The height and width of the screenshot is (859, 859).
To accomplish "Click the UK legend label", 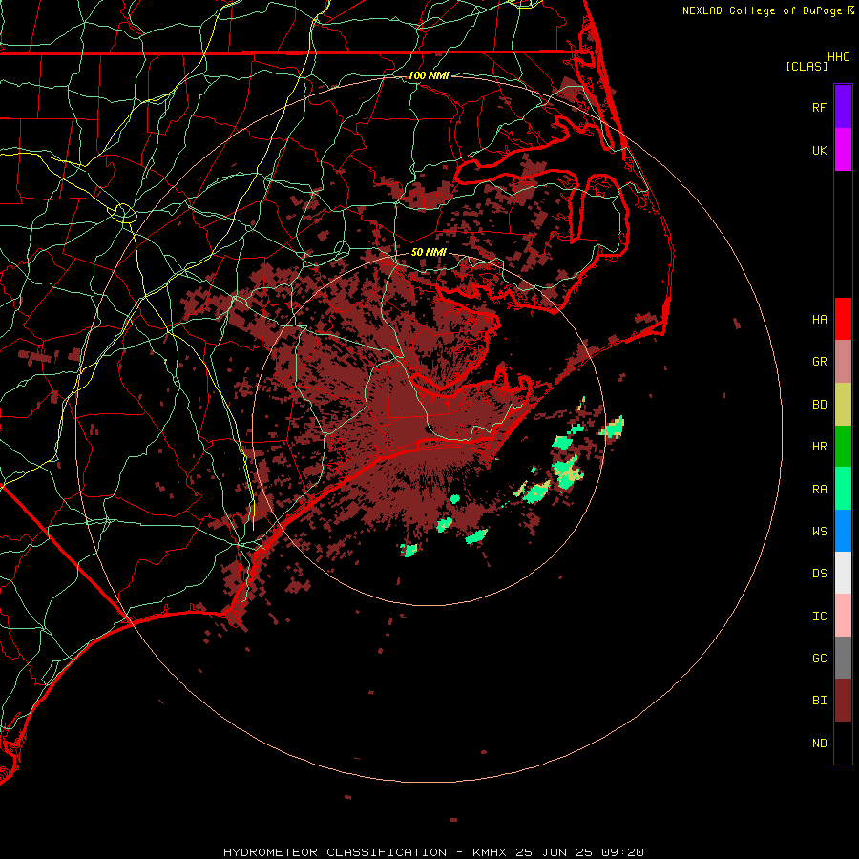I will (819, 150).
